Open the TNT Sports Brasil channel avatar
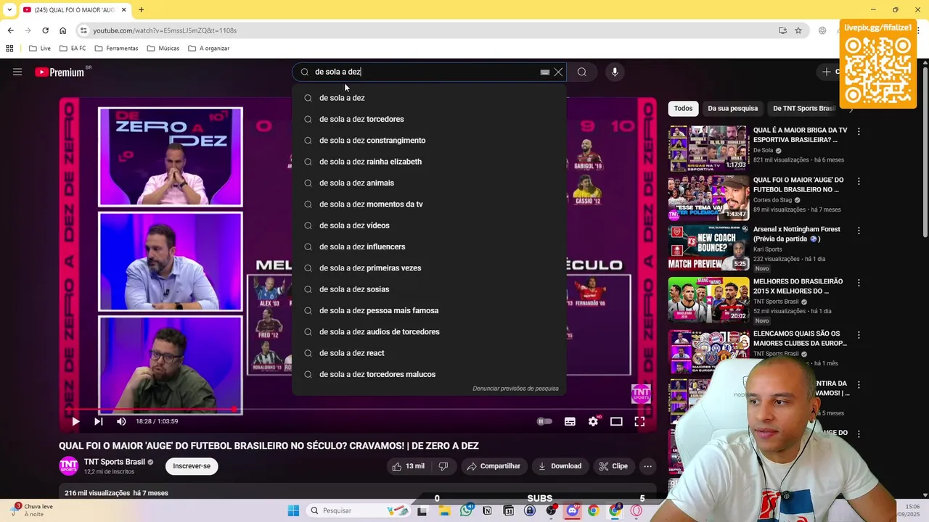 pyautogui.click(x=68, y=466)
